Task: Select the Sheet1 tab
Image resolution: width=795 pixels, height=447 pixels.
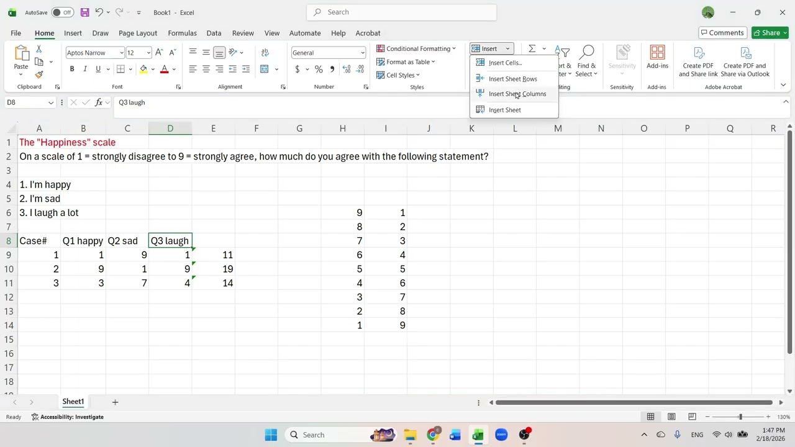Action: pyautogui.click(x=73, y=402)
